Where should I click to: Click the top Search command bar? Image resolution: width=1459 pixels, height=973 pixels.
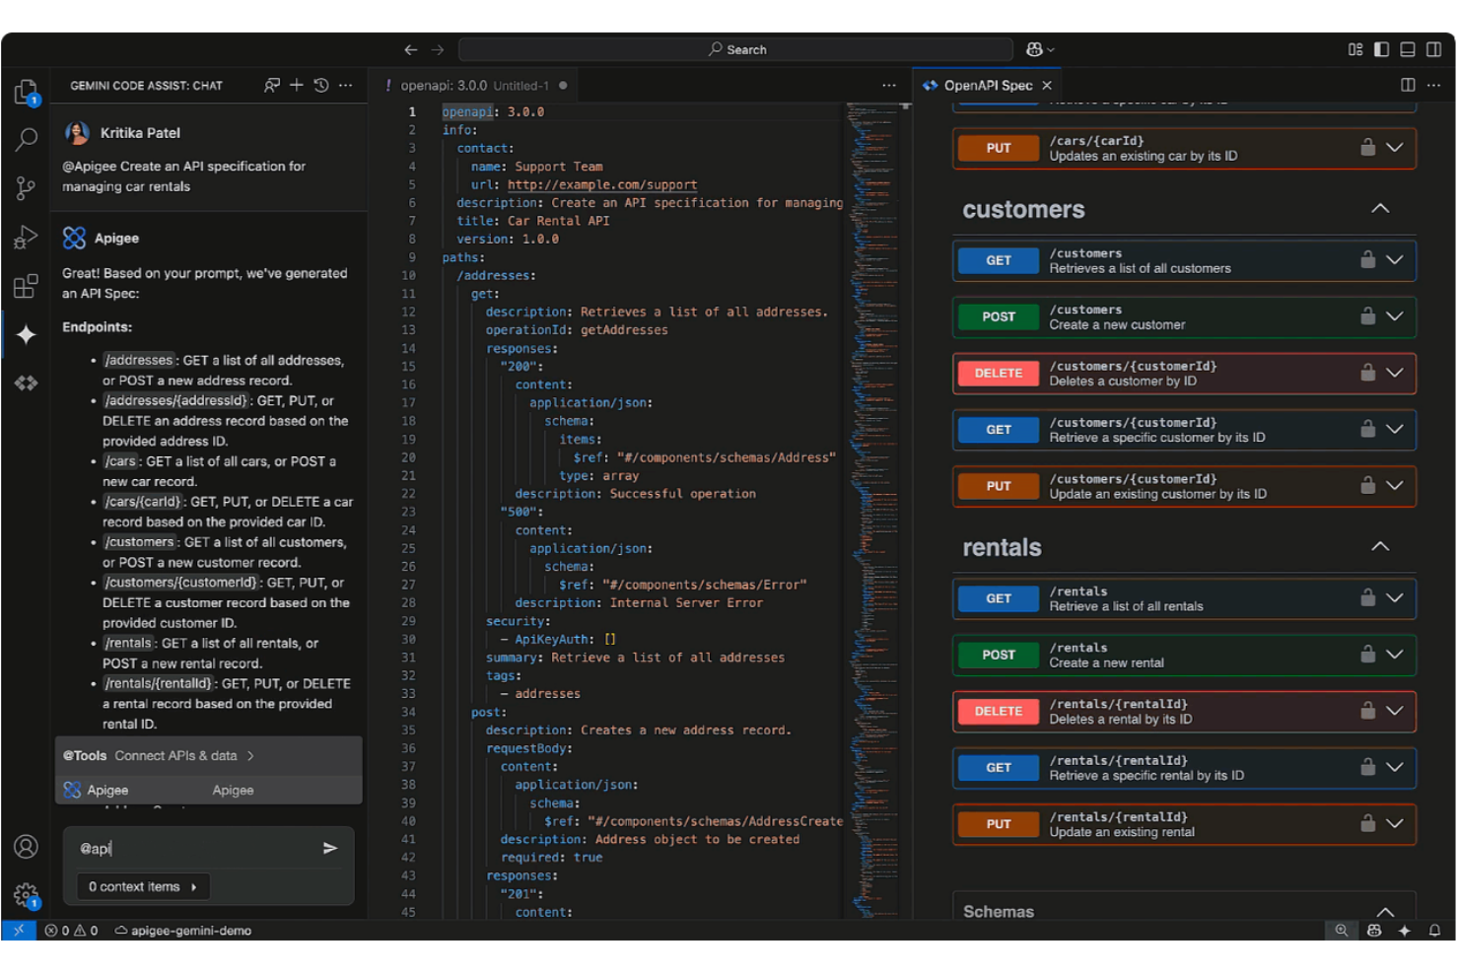coord(735,49)
